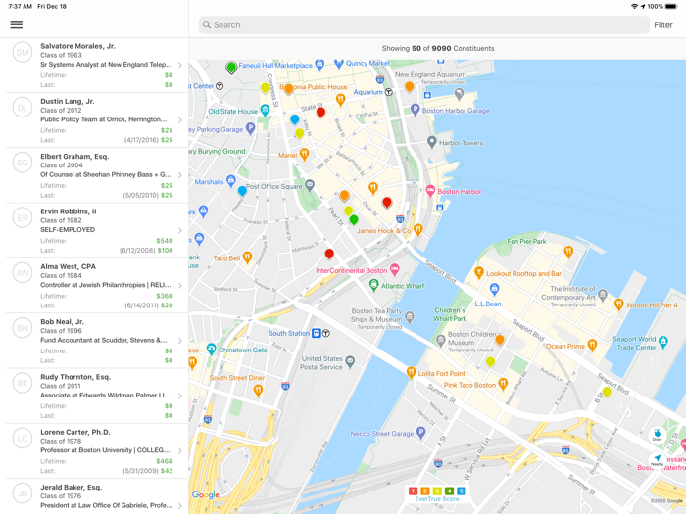Image resolution: width=686 pixels, height=514 pixels.
Task: Tap the blue pin beside Post Office Square
Action: (x=242, y=191)
